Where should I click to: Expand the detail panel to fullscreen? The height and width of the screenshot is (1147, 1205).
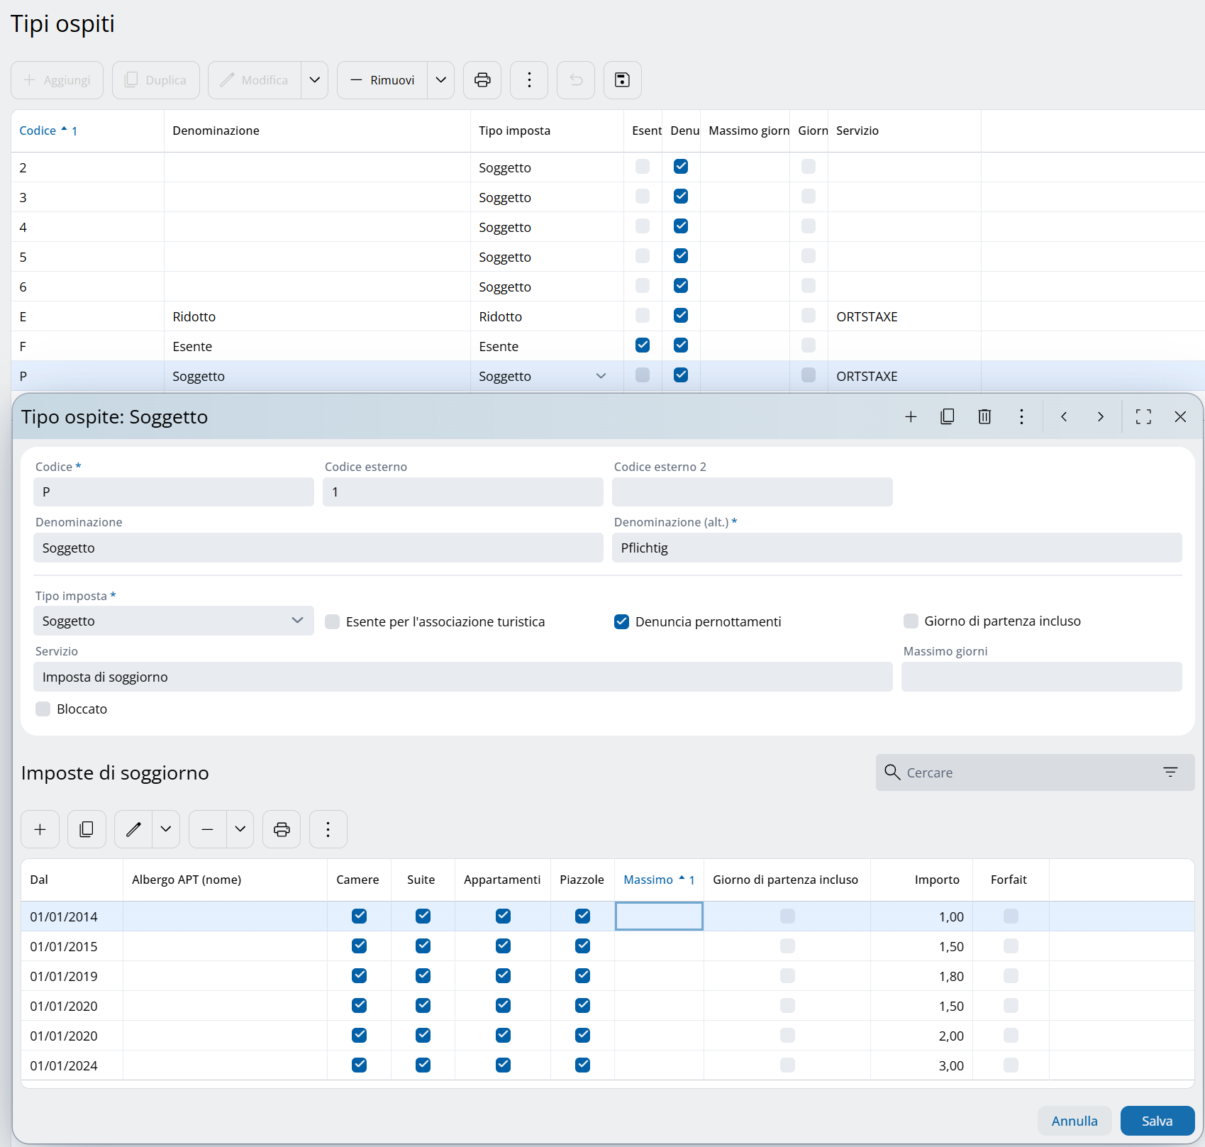[1143, 416]
